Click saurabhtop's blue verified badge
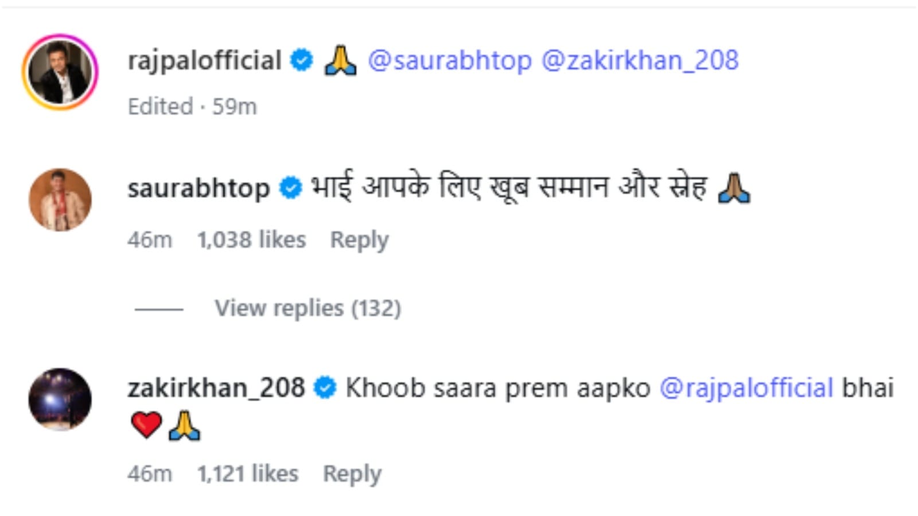 [x=290, y=188]
